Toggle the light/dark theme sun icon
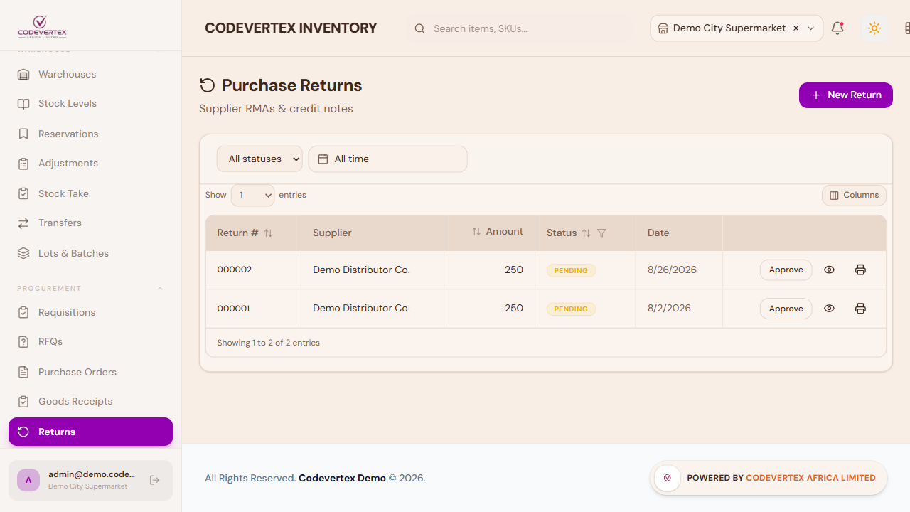Image resolution: width=910 pixels, height=512 pixels. tap(874, 28)
